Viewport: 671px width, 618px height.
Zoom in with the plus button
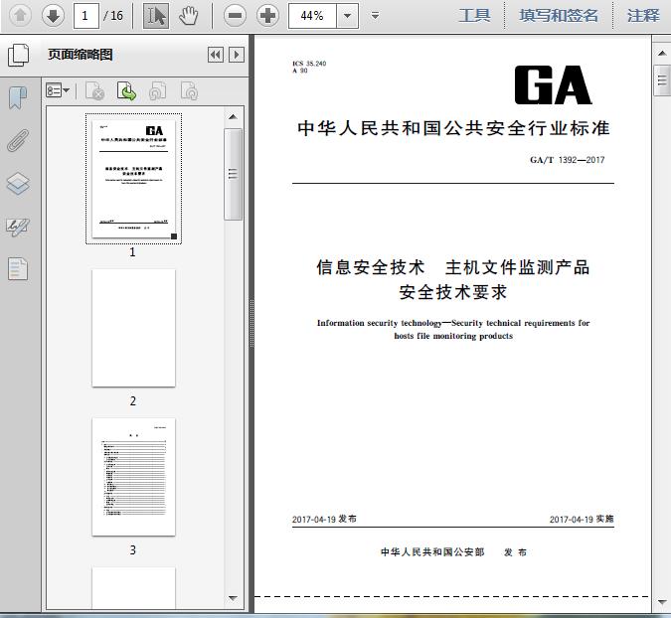point(267,16)
